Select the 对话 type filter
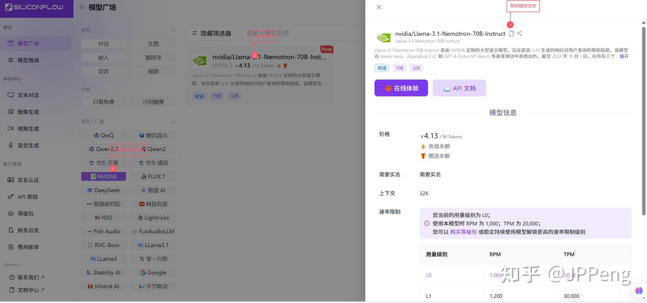The image size is (647, 303). coord(104,44)
